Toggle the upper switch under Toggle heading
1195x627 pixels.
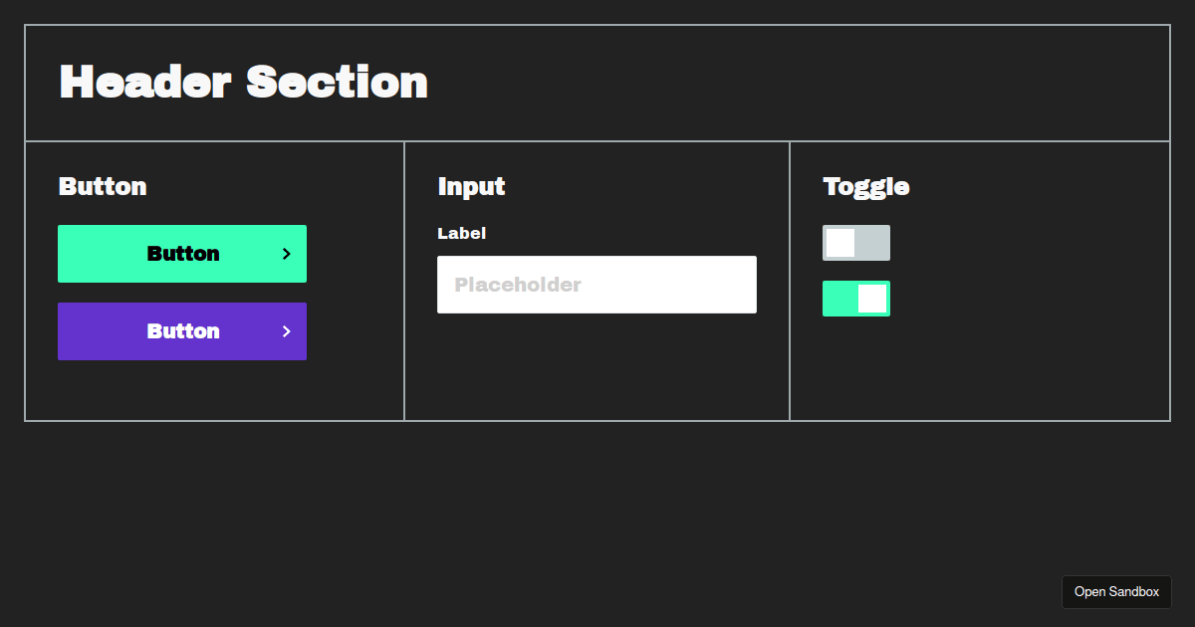[x=856, y=242]
